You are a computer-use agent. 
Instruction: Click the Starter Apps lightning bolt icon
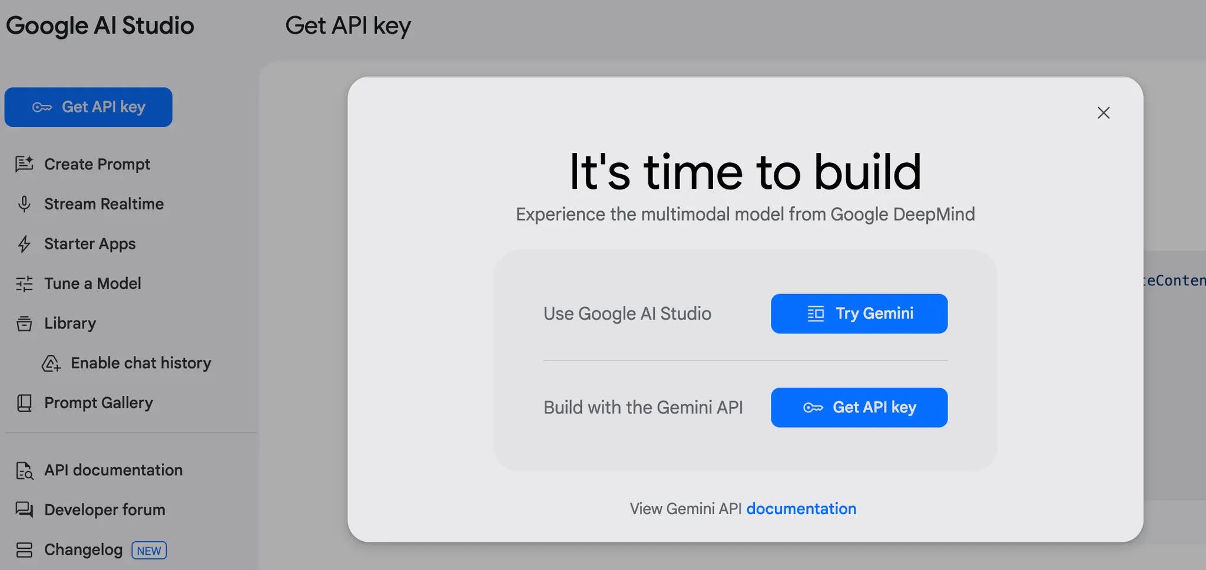coord(24,244)
